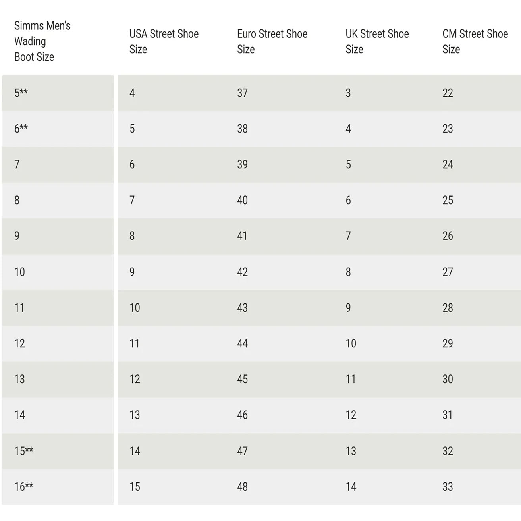Click USA street size 15 cell

(x=135, y=487)
